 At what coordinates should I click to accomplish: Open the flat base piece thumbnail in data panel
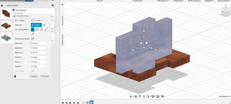pyautogui.click(x=6, y=26)
